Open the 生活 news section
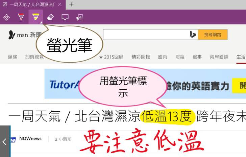The image size is (246, 157). click(x=241, y=57)
